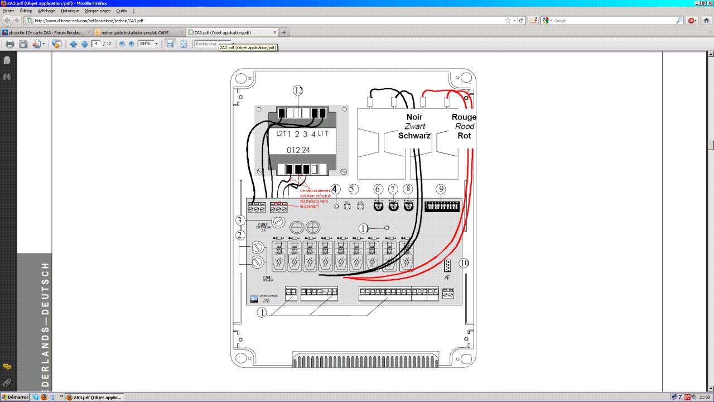Switch to 'pb sortie 12v carte ZA3' tab
The image size is (714, 402).
46,32
